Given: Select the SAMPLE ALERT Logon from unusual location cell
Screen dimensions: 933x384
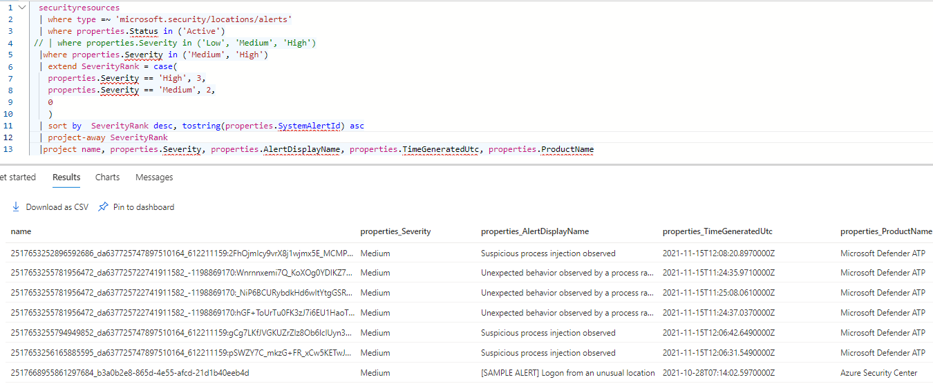Looking at the screenshot, I should 567,373.
